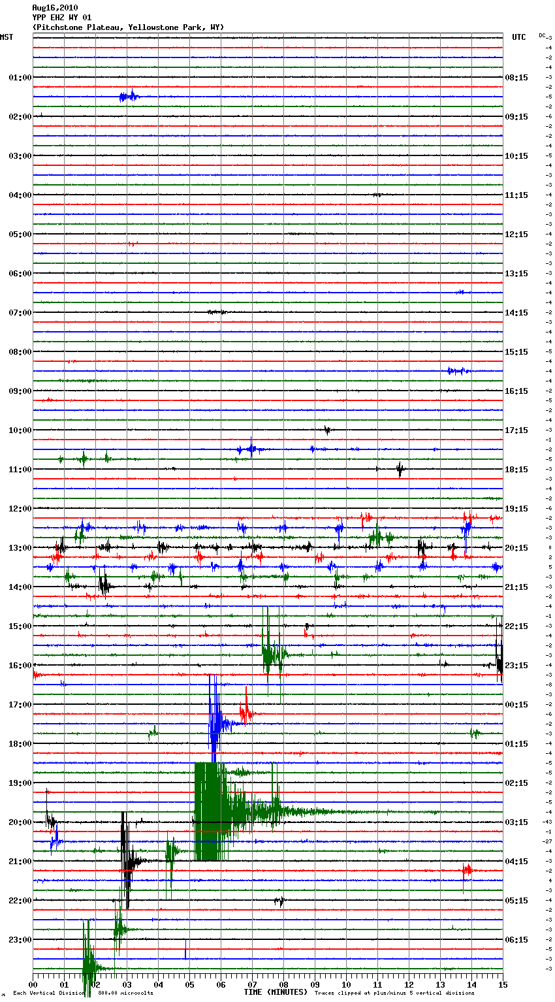555x1002 pixels.
Task: Click the 05:15 UTC time label
Action: point(516,901)
